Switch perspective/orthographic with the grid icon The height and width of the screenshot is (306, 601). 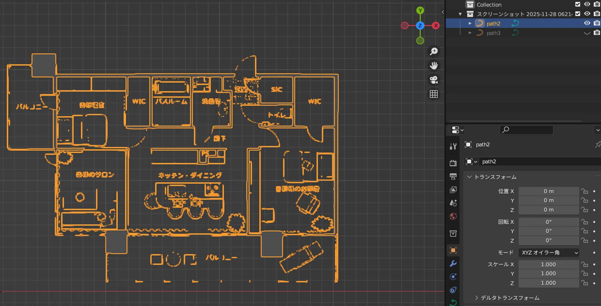point(434,94)
